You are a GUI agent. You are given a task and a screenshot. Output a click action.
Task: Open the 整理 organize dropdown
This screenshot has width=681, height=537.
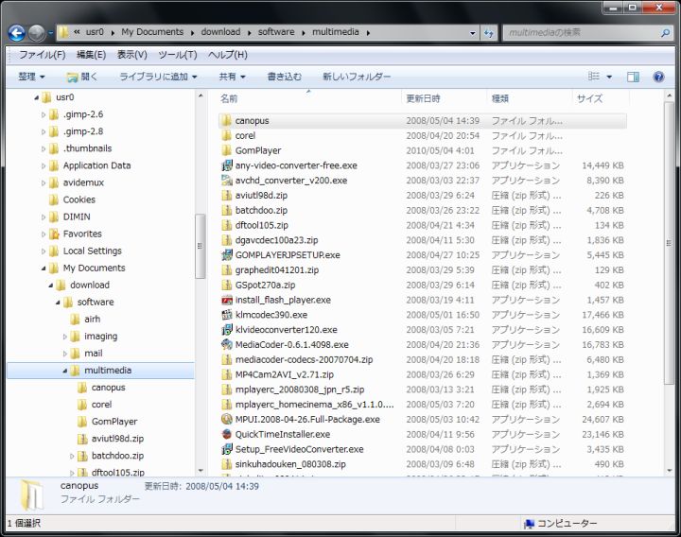(31, 77)
